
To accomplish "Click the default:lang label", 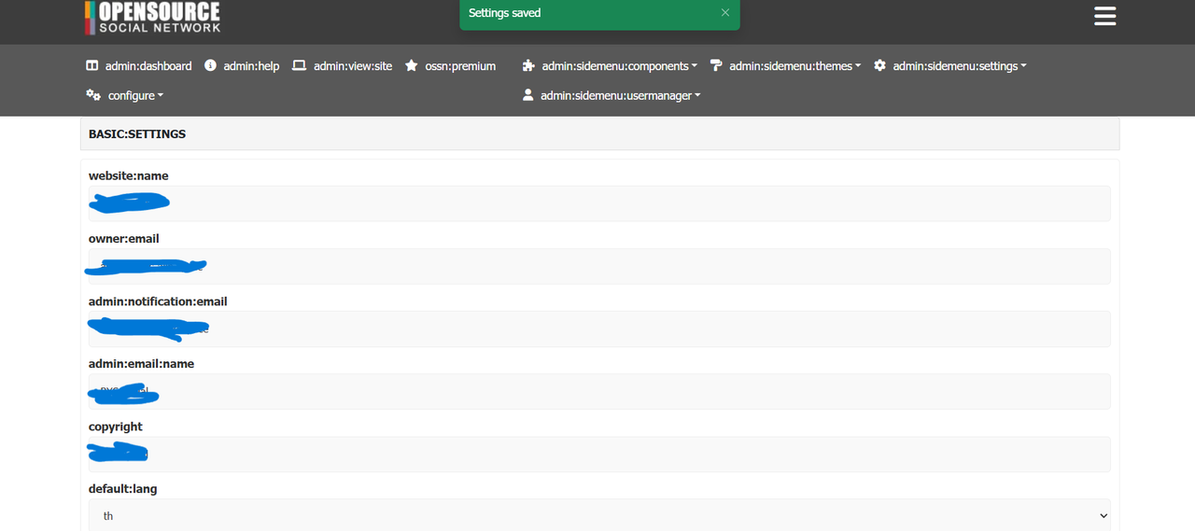I will [x=123, y=489].
